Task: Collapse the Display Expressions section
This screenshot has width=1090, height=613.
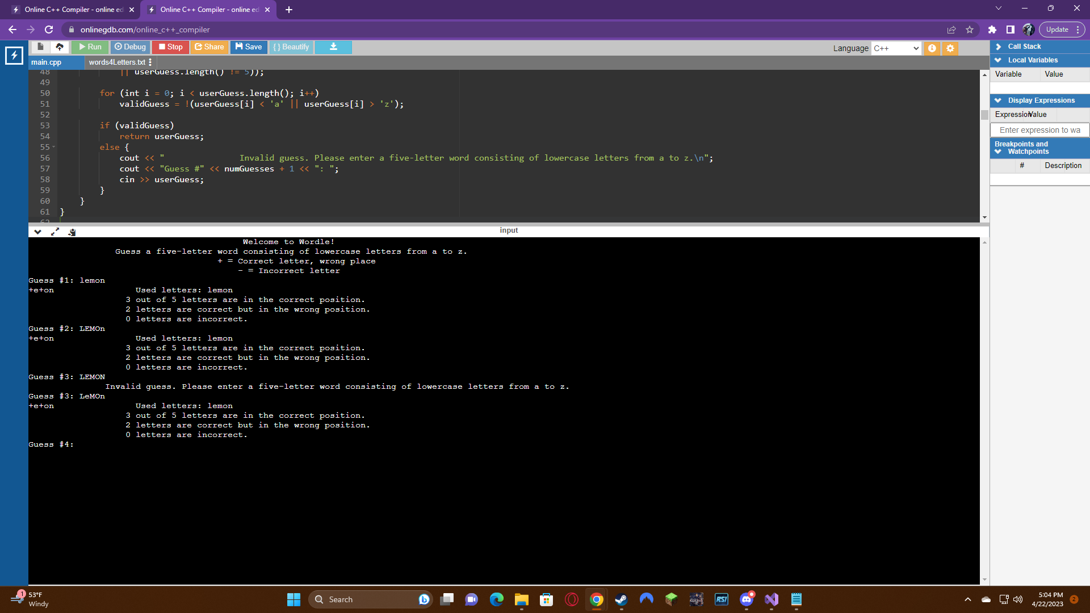Action: [998, 100]
